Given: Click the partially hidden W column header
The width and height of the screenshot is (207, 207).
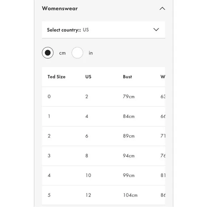Looking at the screenshot, I should [163, 77].
